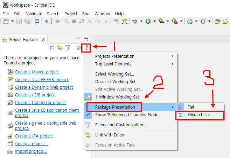Open the Coverage dropdown arrow

(x=168, y=21)
